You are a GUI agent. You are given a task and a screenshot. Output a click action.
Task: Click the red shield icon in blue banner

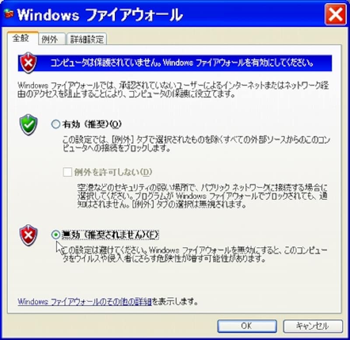pyautogui.click(x=28, y=63)
